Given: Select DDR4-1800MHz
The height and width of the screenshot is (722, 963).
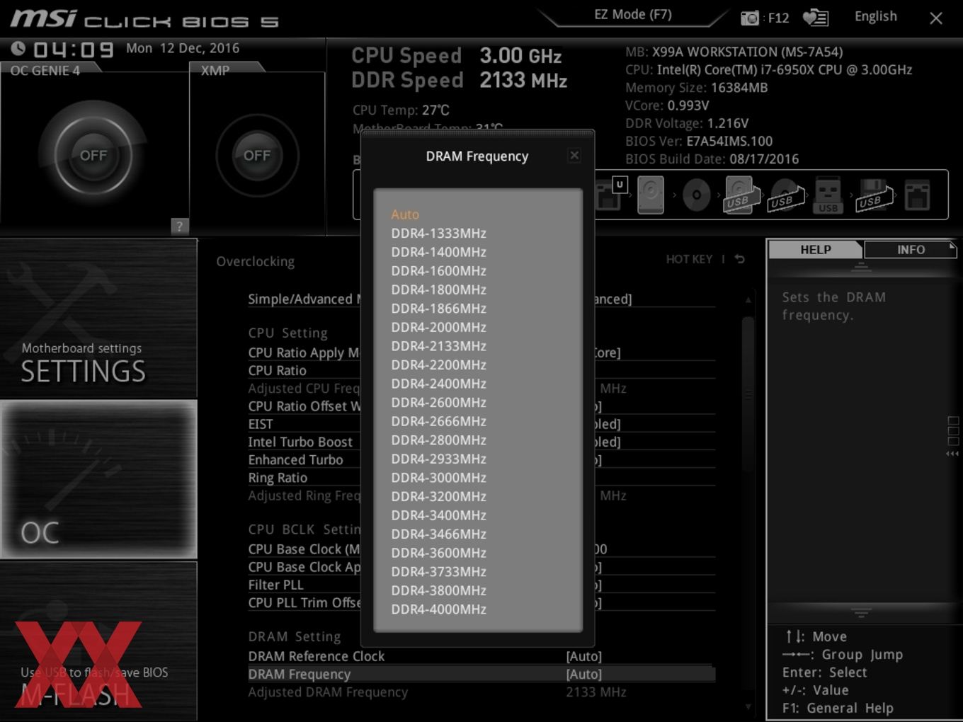Looking at the screenshot, I should [439, 290].
